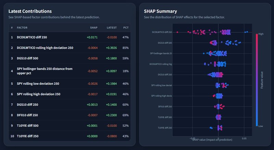The width and height of the screenshot is (274, 150).
Task: Click SPY rolling high deviation 250 factor
Action: pos(38,94)
